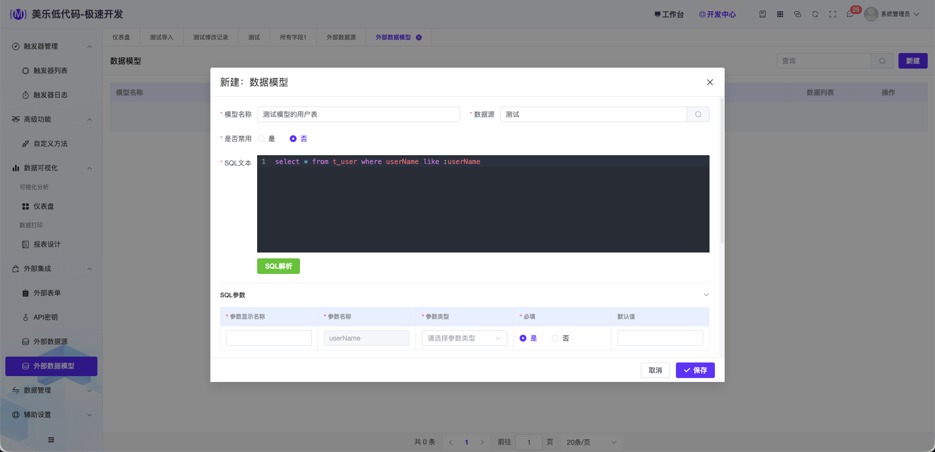Switch to the 外部数据源 tab
This screenshot has width=935, height=452.
(341, 37)
